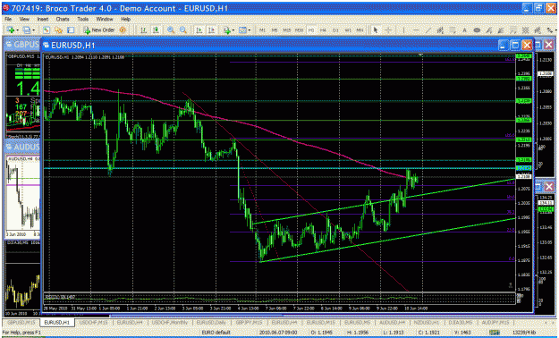Image resolution: width=559 pixels, height=338 pixels.
Task: Select the M15 timeframe button
Action: [x=286, y=30]
